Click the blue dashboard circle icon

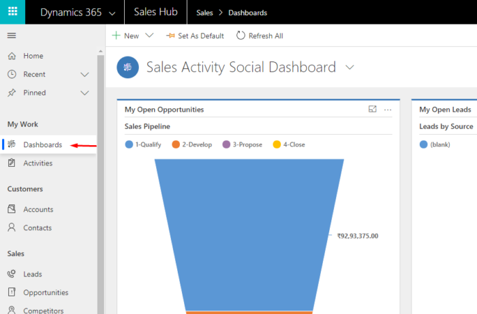(128, 67)
